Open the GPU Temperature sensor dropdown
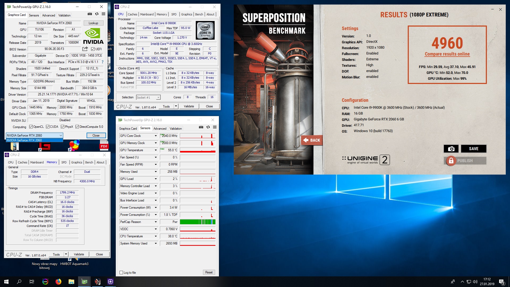 (x=156, y=150)
